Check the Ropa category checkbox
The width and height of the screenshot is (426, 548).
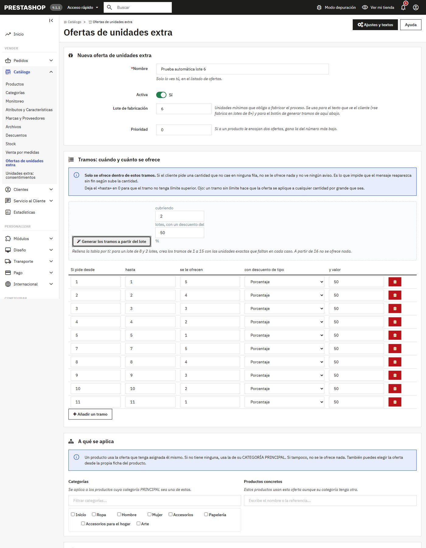click(94, 515)
